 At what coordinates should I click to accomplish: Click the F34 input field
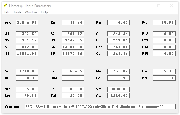pos(164,47)
